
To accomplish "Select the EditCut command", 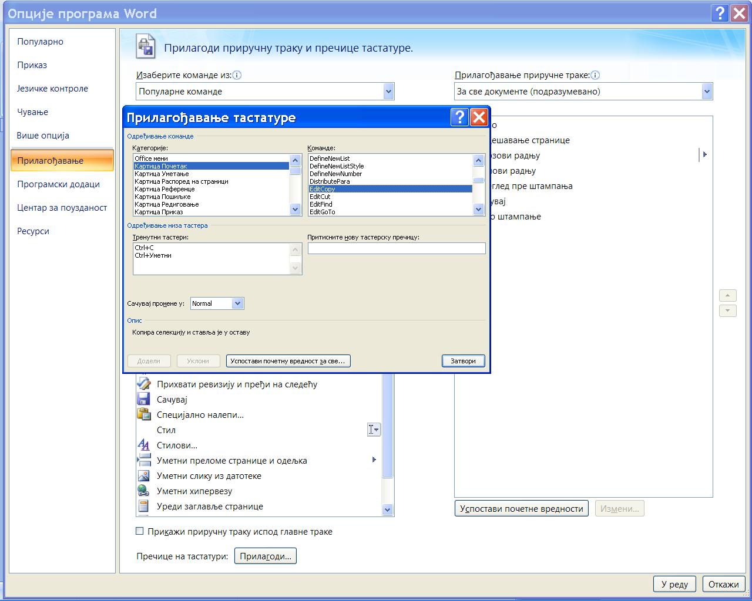I will pos(391,197).
